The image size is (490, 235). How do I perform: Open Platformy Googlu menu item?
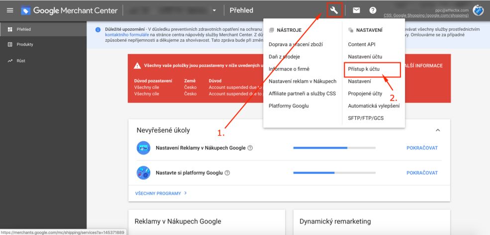[x=289, y=106]
